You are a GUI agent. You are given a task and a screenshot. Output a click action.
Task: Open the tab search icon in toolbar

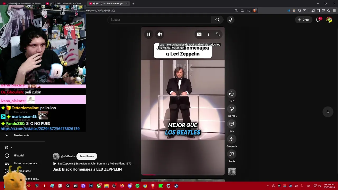pyautogui.click(x=304, y=11)
